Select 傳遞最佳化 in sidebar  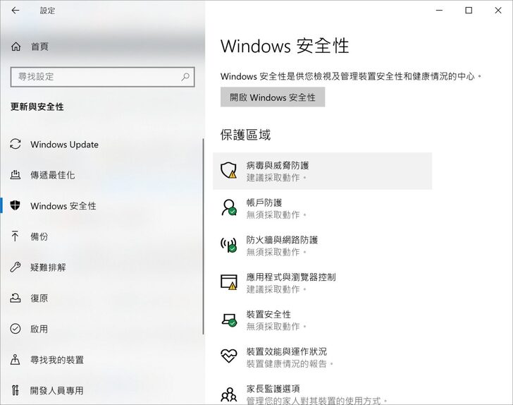(101, 175)
